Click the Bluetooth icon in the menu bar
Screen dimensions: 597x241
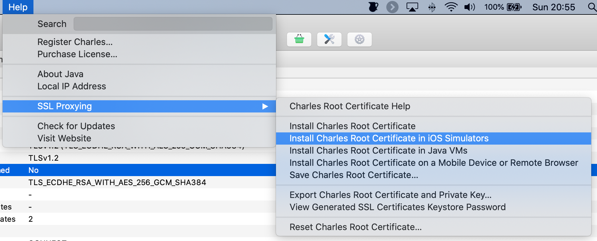(432, 7)
